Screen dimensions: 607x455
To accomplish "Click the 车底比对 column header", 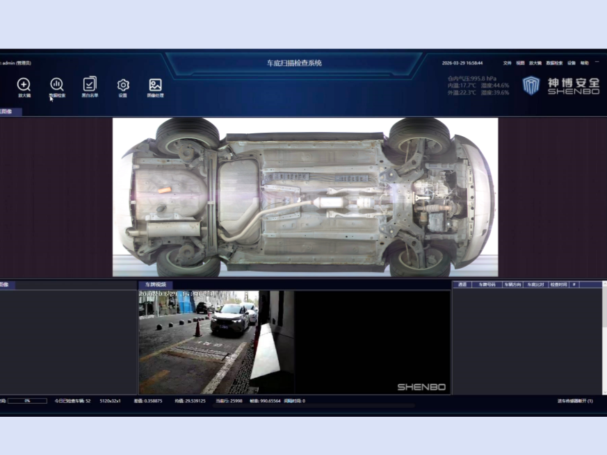I will click(x=536, y=284).
